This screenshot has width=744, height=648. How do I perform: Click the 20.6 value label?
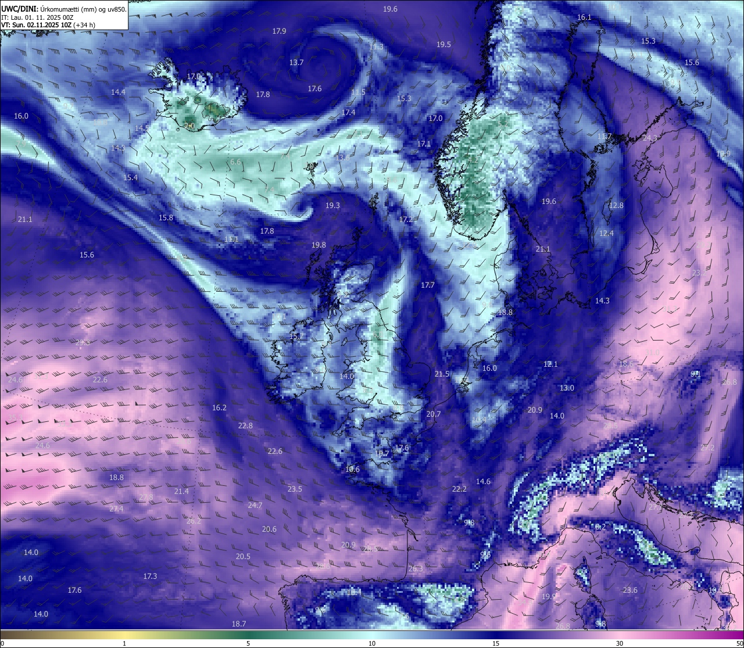pyautogui.click(x=269, y=529)
